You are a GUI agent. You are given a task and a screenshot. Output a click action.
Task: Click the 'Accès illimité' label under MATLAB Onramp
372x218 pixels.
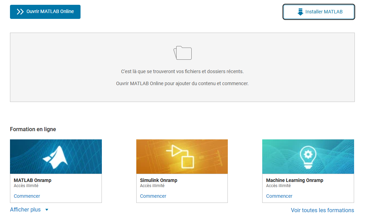click(26, 186)
